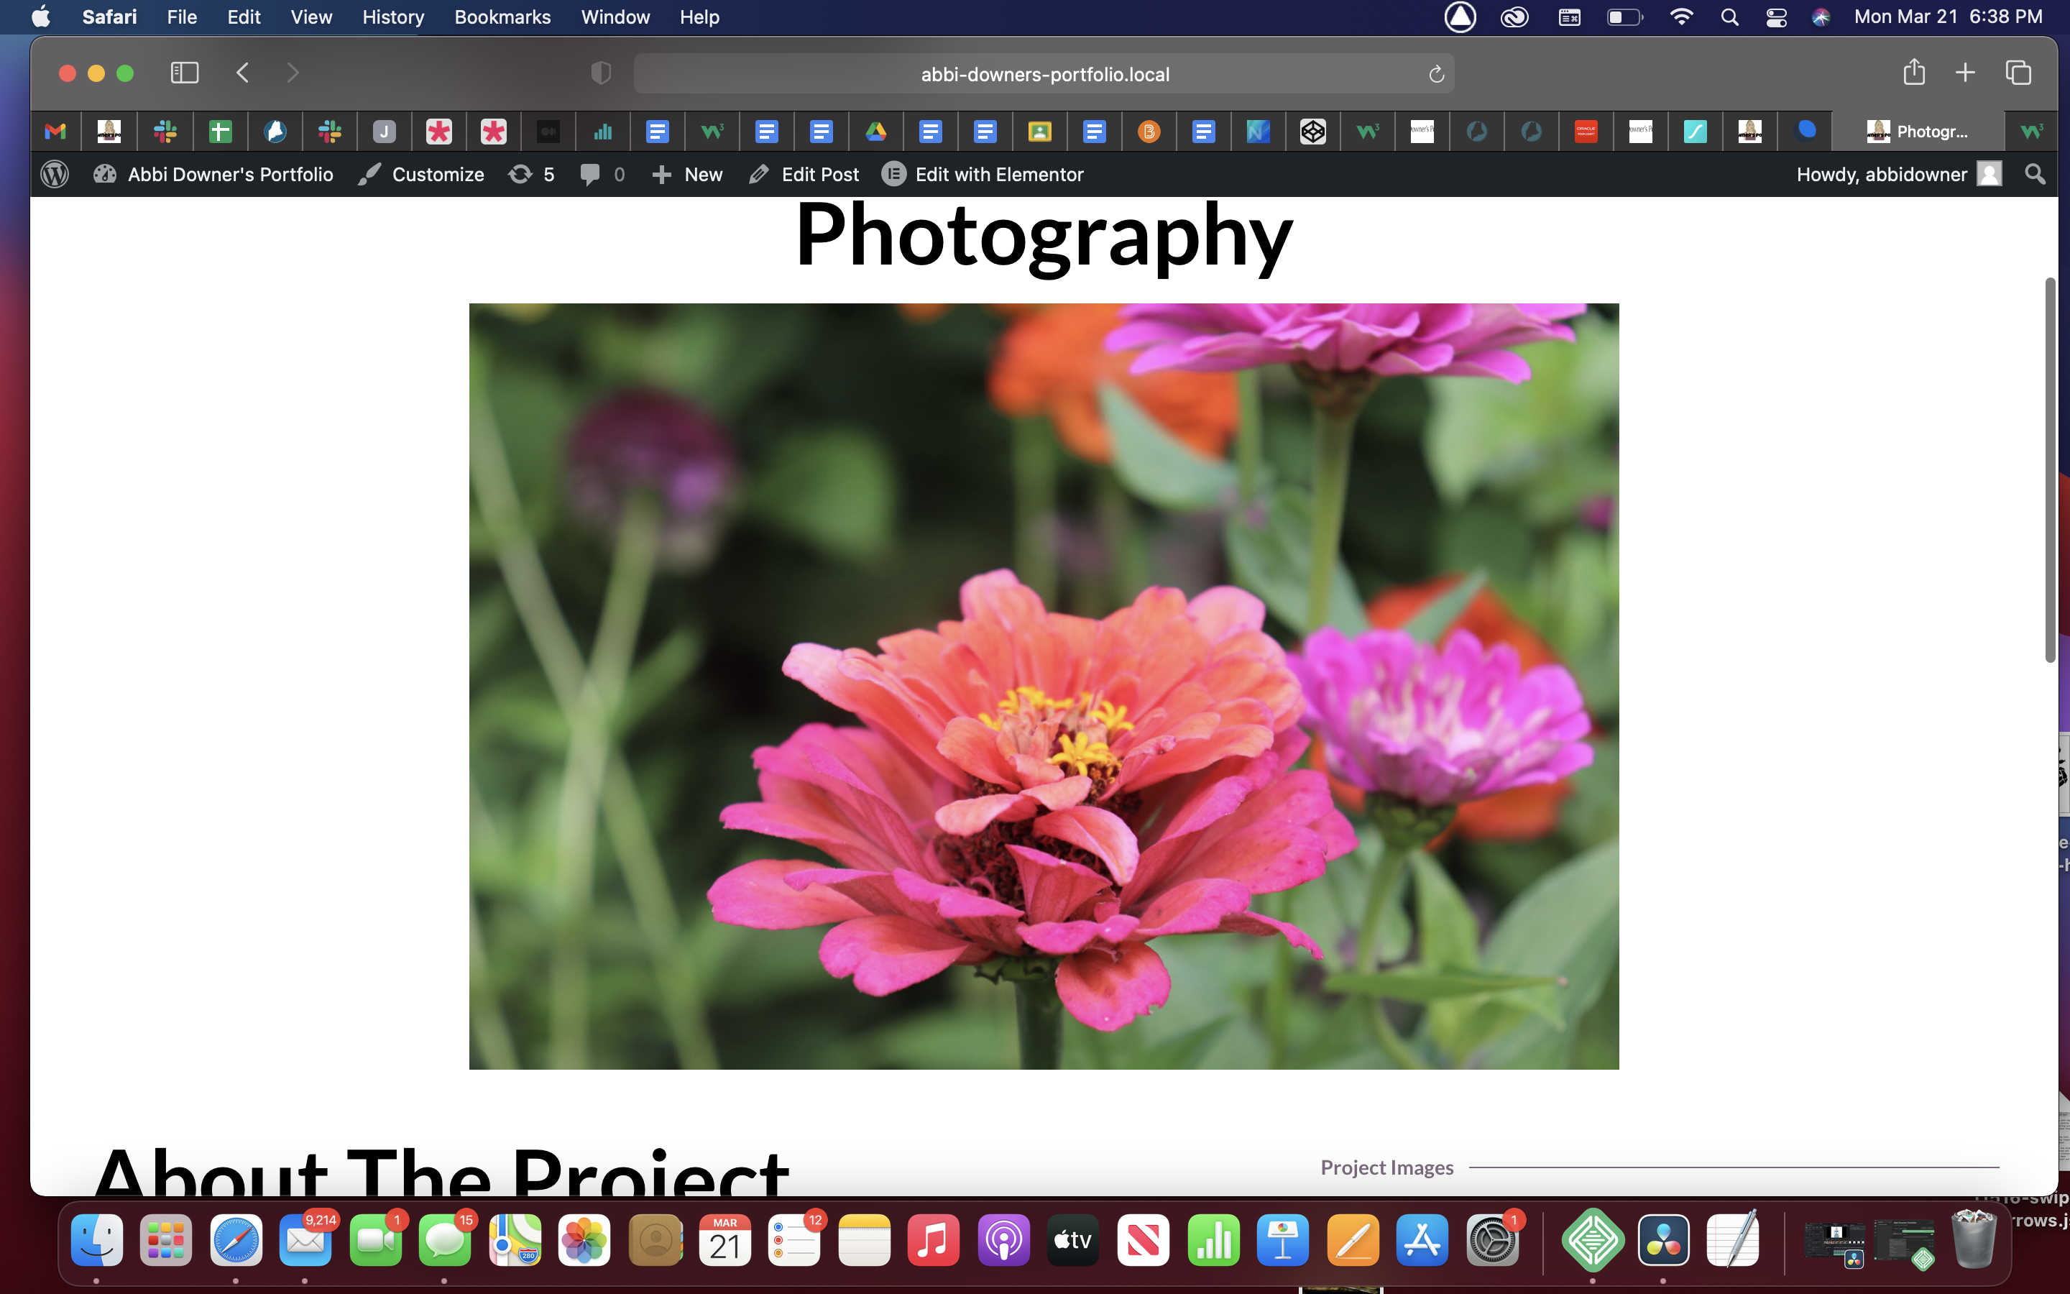Screen dimensions: 2070x1294
Task: Click the Edit Post link
Action: click(803, 175)
